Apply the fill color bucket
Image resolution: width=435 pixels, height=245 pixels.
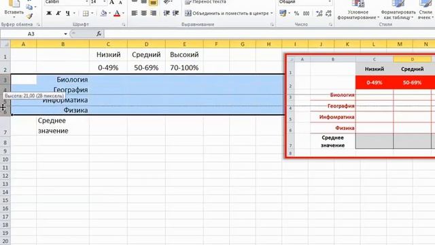(x=104, y=13)
